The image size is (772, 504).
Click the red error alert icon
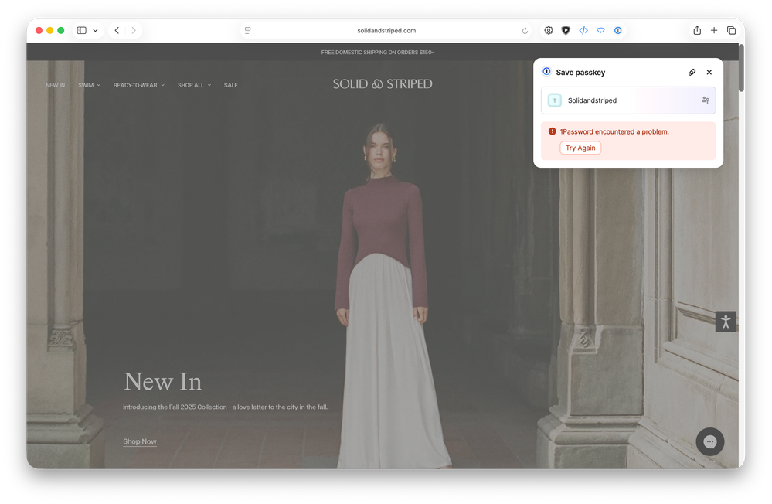[x=552, y=131]
